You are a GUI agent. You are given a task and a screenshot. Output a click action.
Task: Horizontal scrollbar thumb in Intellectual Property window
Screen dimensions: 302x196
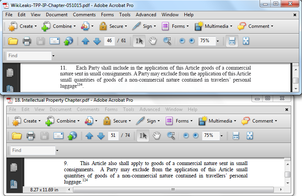[173, 190]
